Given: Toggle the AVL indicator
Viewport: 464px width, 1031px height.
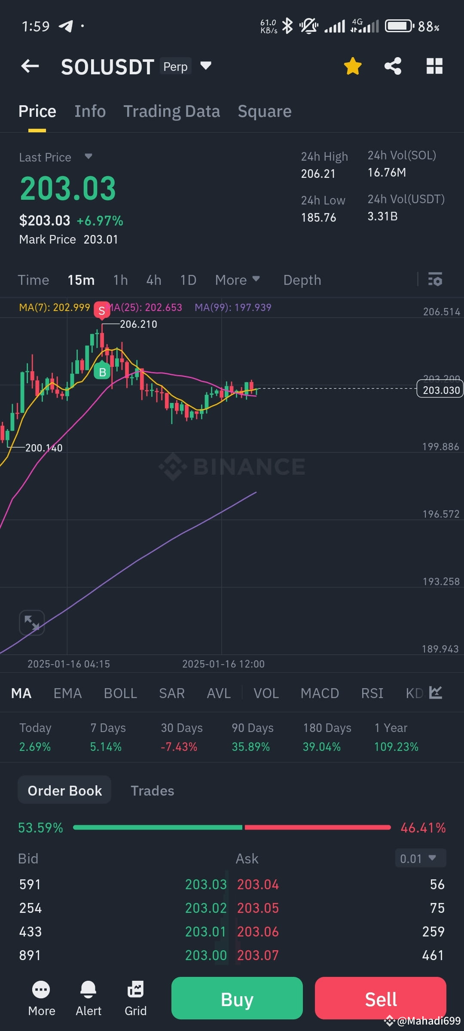Looking at the screenshot, I should [219, 693].
